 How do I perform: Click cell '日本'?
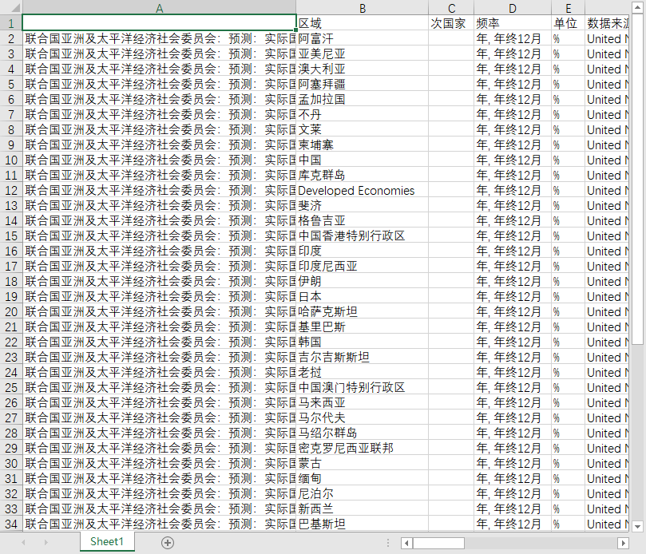pyautogui.click(x=363, y=296)
